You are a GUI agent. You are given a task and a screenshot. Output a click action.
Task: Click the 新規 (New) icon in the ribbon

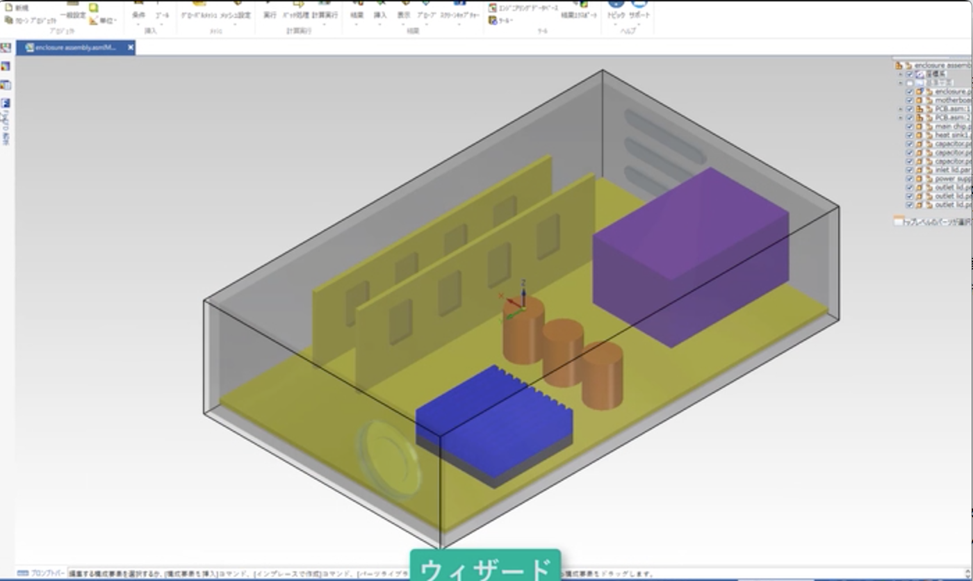[8, 7]
